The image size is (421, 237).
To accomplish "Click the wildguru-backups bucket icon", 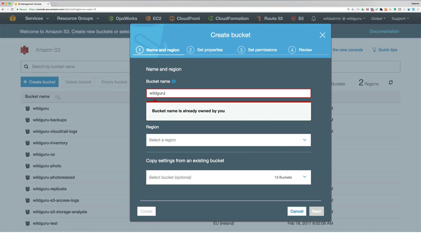I will pos(28,120).
